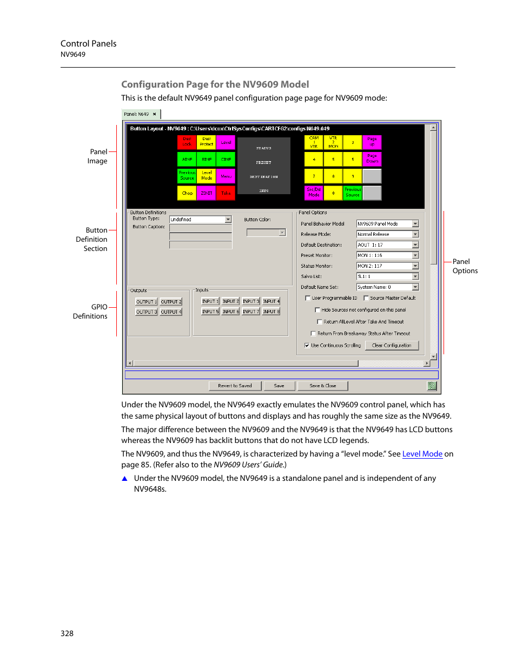Open the Panel Behavior Model dropdown
Viewport: 516px width, 668px height.
415,224
